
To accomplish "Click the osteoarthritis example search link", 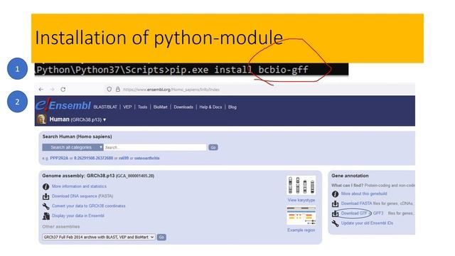I will pyautogui.click(x=147, y=158).
